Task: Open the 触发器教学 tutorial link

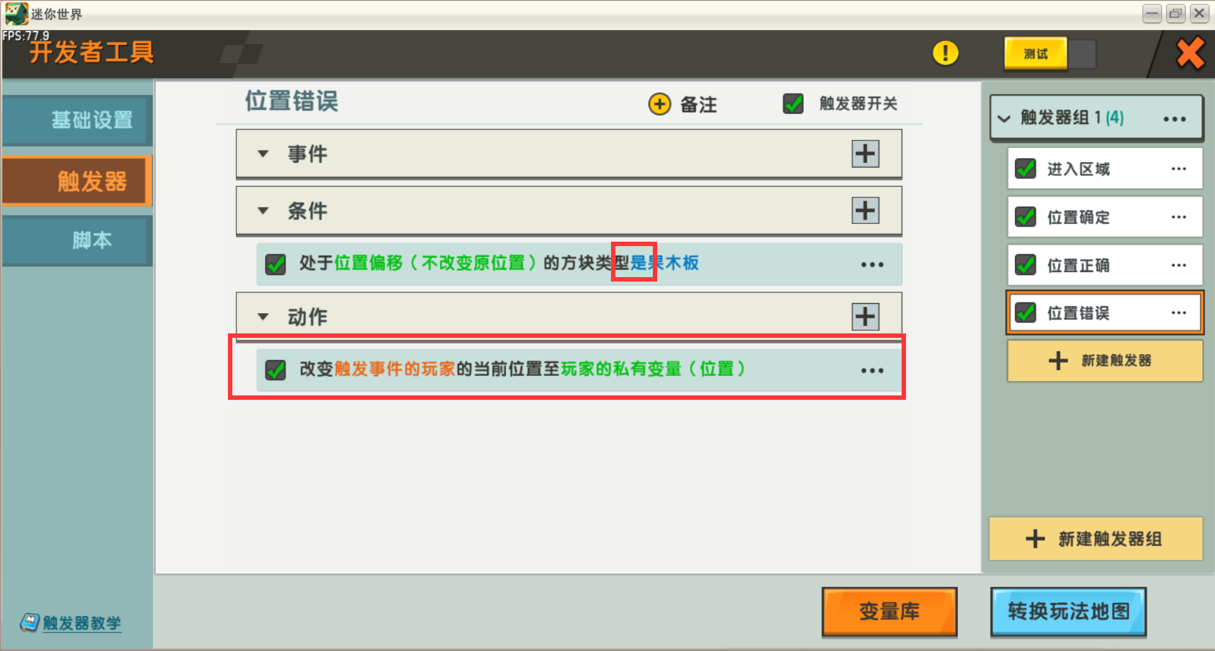Action: (x=82, y=623)
